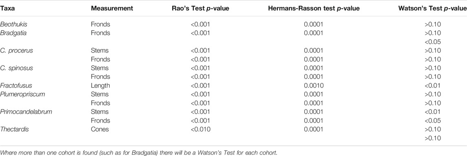Click the Taxa column header
The height and width of the screenshot is (156, 467).
pos(7,9)
